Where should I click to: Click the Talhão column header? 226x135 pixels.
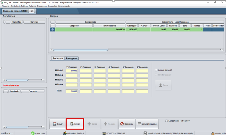click(x=197, y=26)
